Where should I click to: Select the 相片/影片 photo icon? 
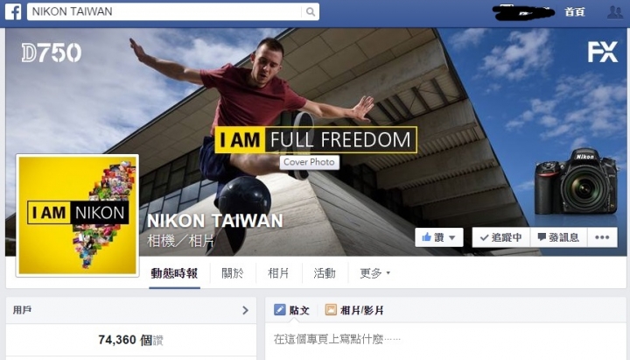331,310
